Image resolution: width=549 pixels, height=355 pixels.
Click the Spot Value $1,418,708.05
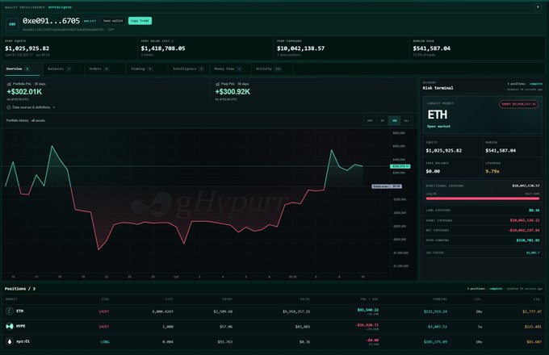coord(163,48)
